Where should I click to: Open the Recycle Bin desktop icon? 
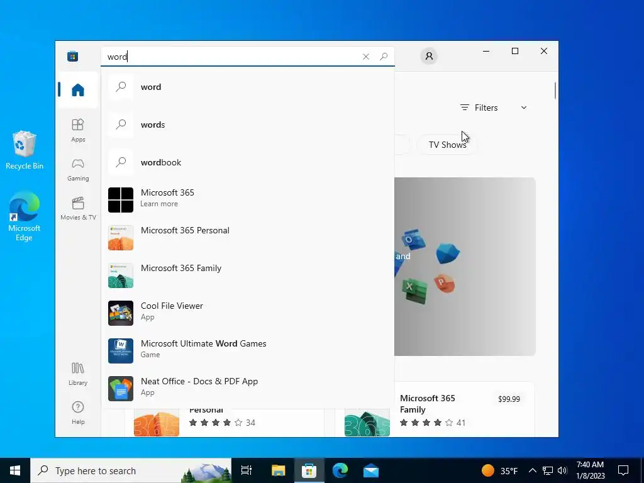pos(25,150)
